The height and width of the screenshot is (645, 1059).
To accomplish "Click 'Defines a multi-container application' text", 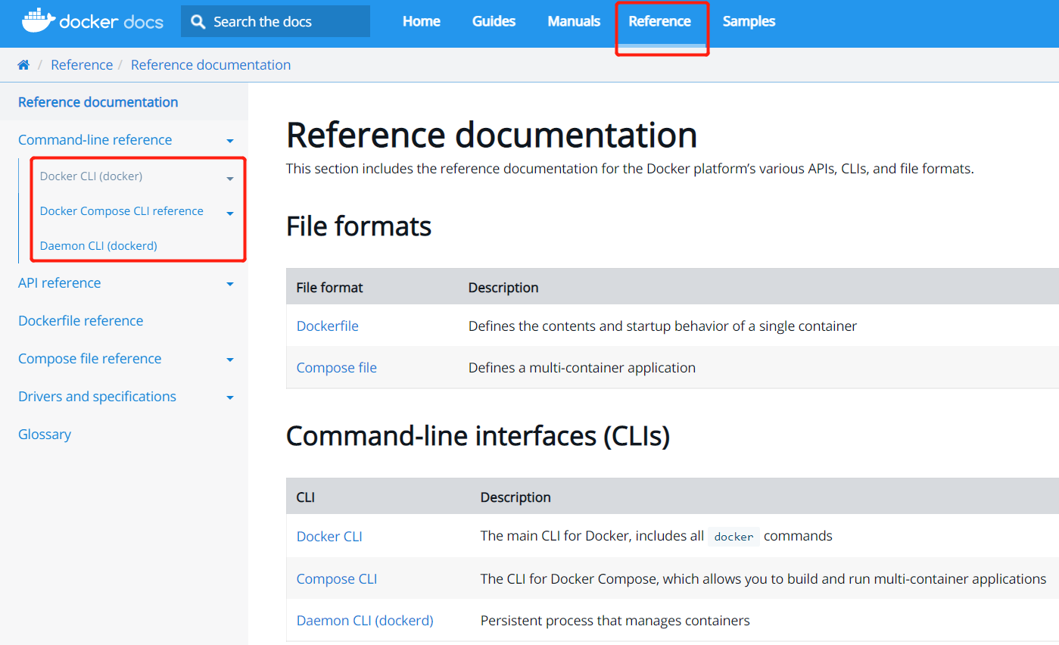I will (582, 368).
